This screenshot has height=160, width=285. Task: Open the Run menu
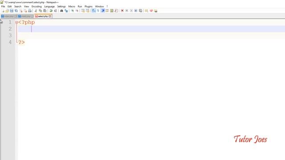(x=80, y=6)
